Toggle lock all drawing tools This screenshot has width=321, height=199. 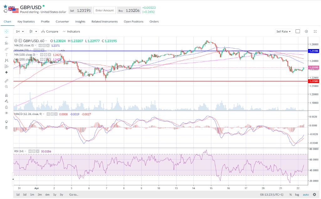pos(7,107)
